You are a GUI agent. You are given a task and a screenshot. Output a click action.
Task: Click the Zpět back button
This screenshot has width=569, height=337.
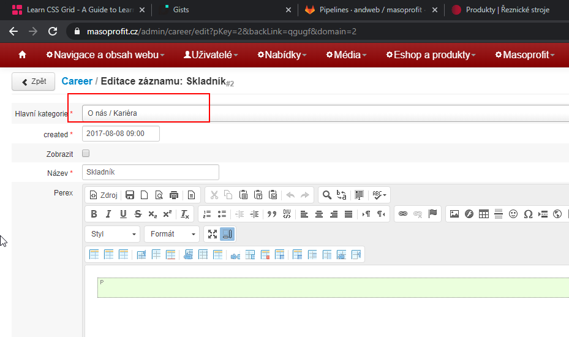coord(34,81)
